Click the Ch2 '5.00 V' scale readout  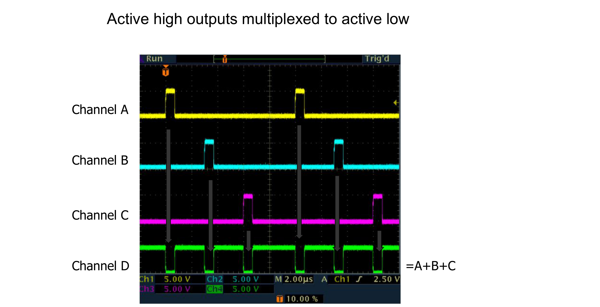coord(246,279)
